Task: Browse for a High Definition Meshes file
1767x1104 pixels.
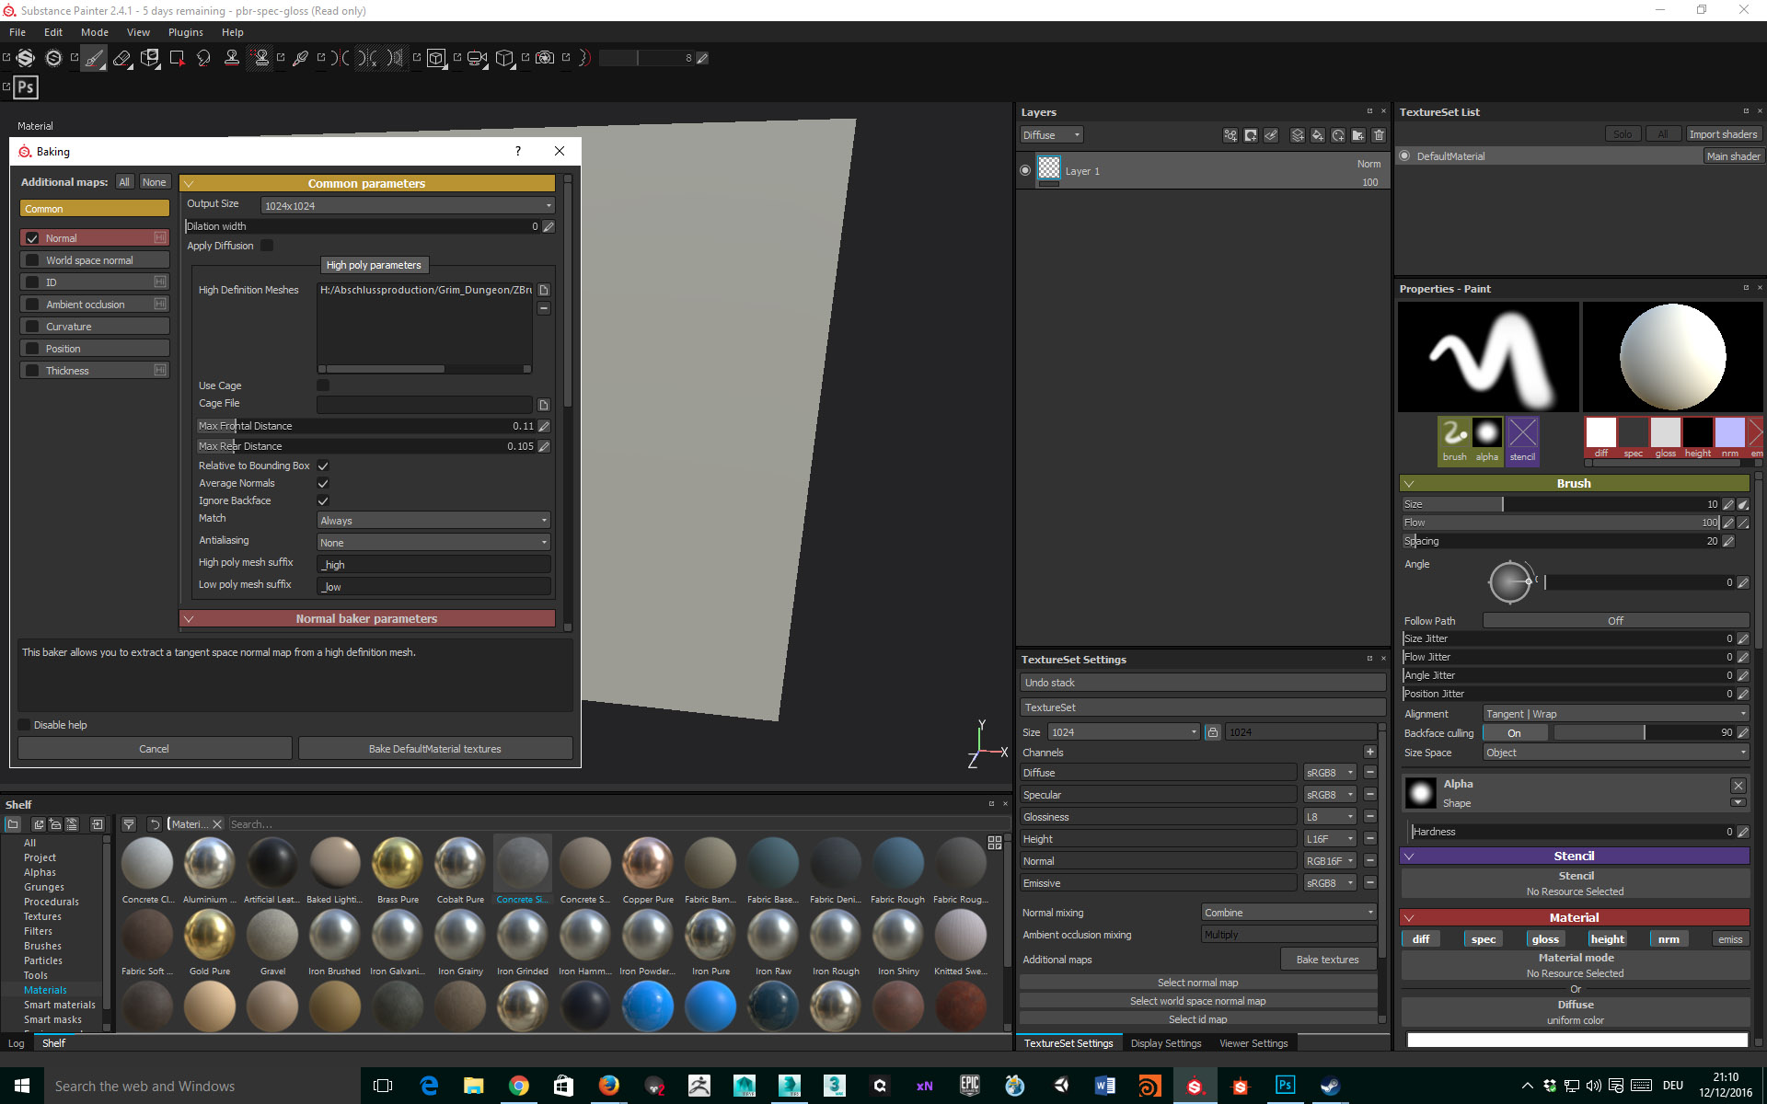Action: tap(544, 290)
